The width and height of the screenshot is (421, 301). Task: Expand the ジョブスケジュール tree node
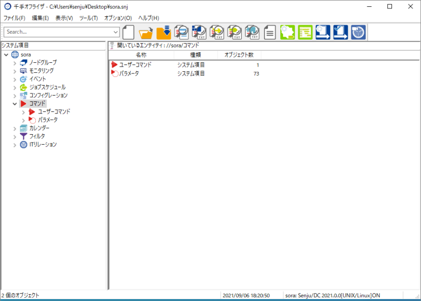coord(15,88)
